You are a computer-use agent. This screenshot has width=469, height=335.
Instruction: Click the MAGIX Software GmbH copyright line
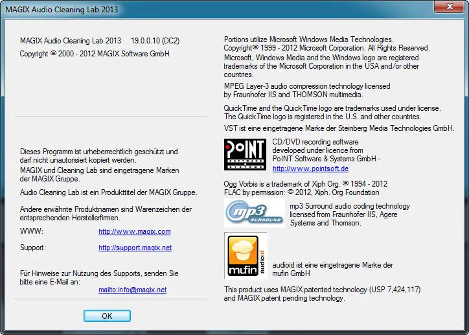[95, 54]
